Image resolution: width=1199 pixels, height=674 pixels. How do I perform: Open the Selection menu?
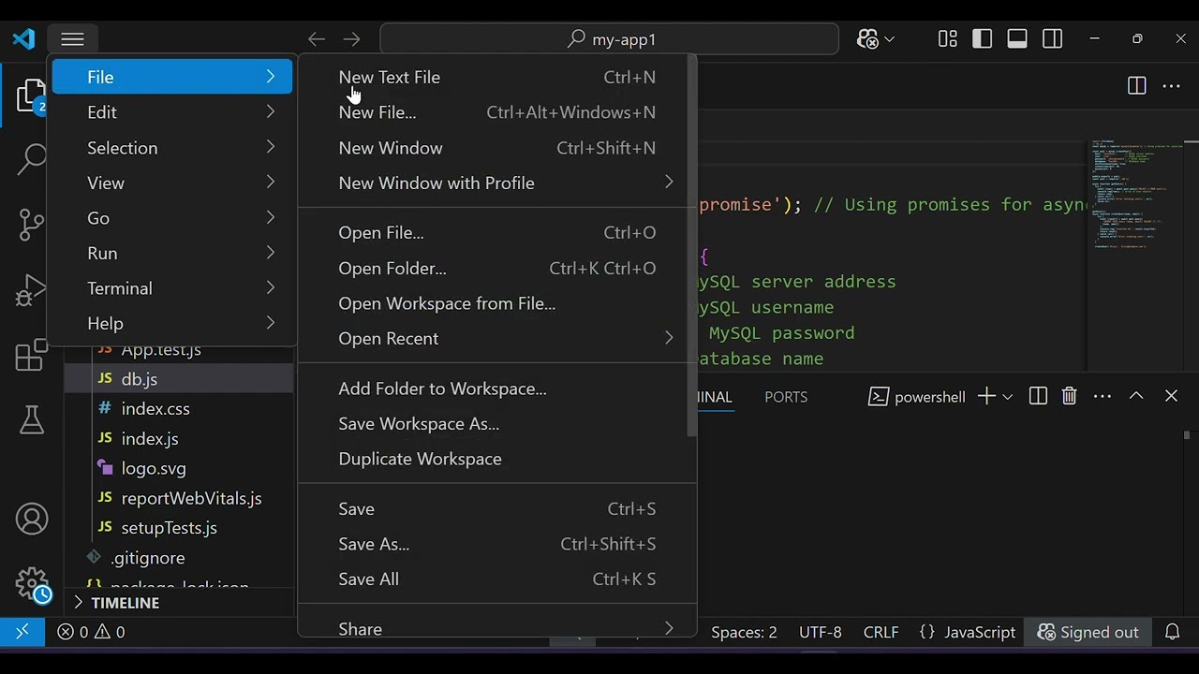(172, 148)
